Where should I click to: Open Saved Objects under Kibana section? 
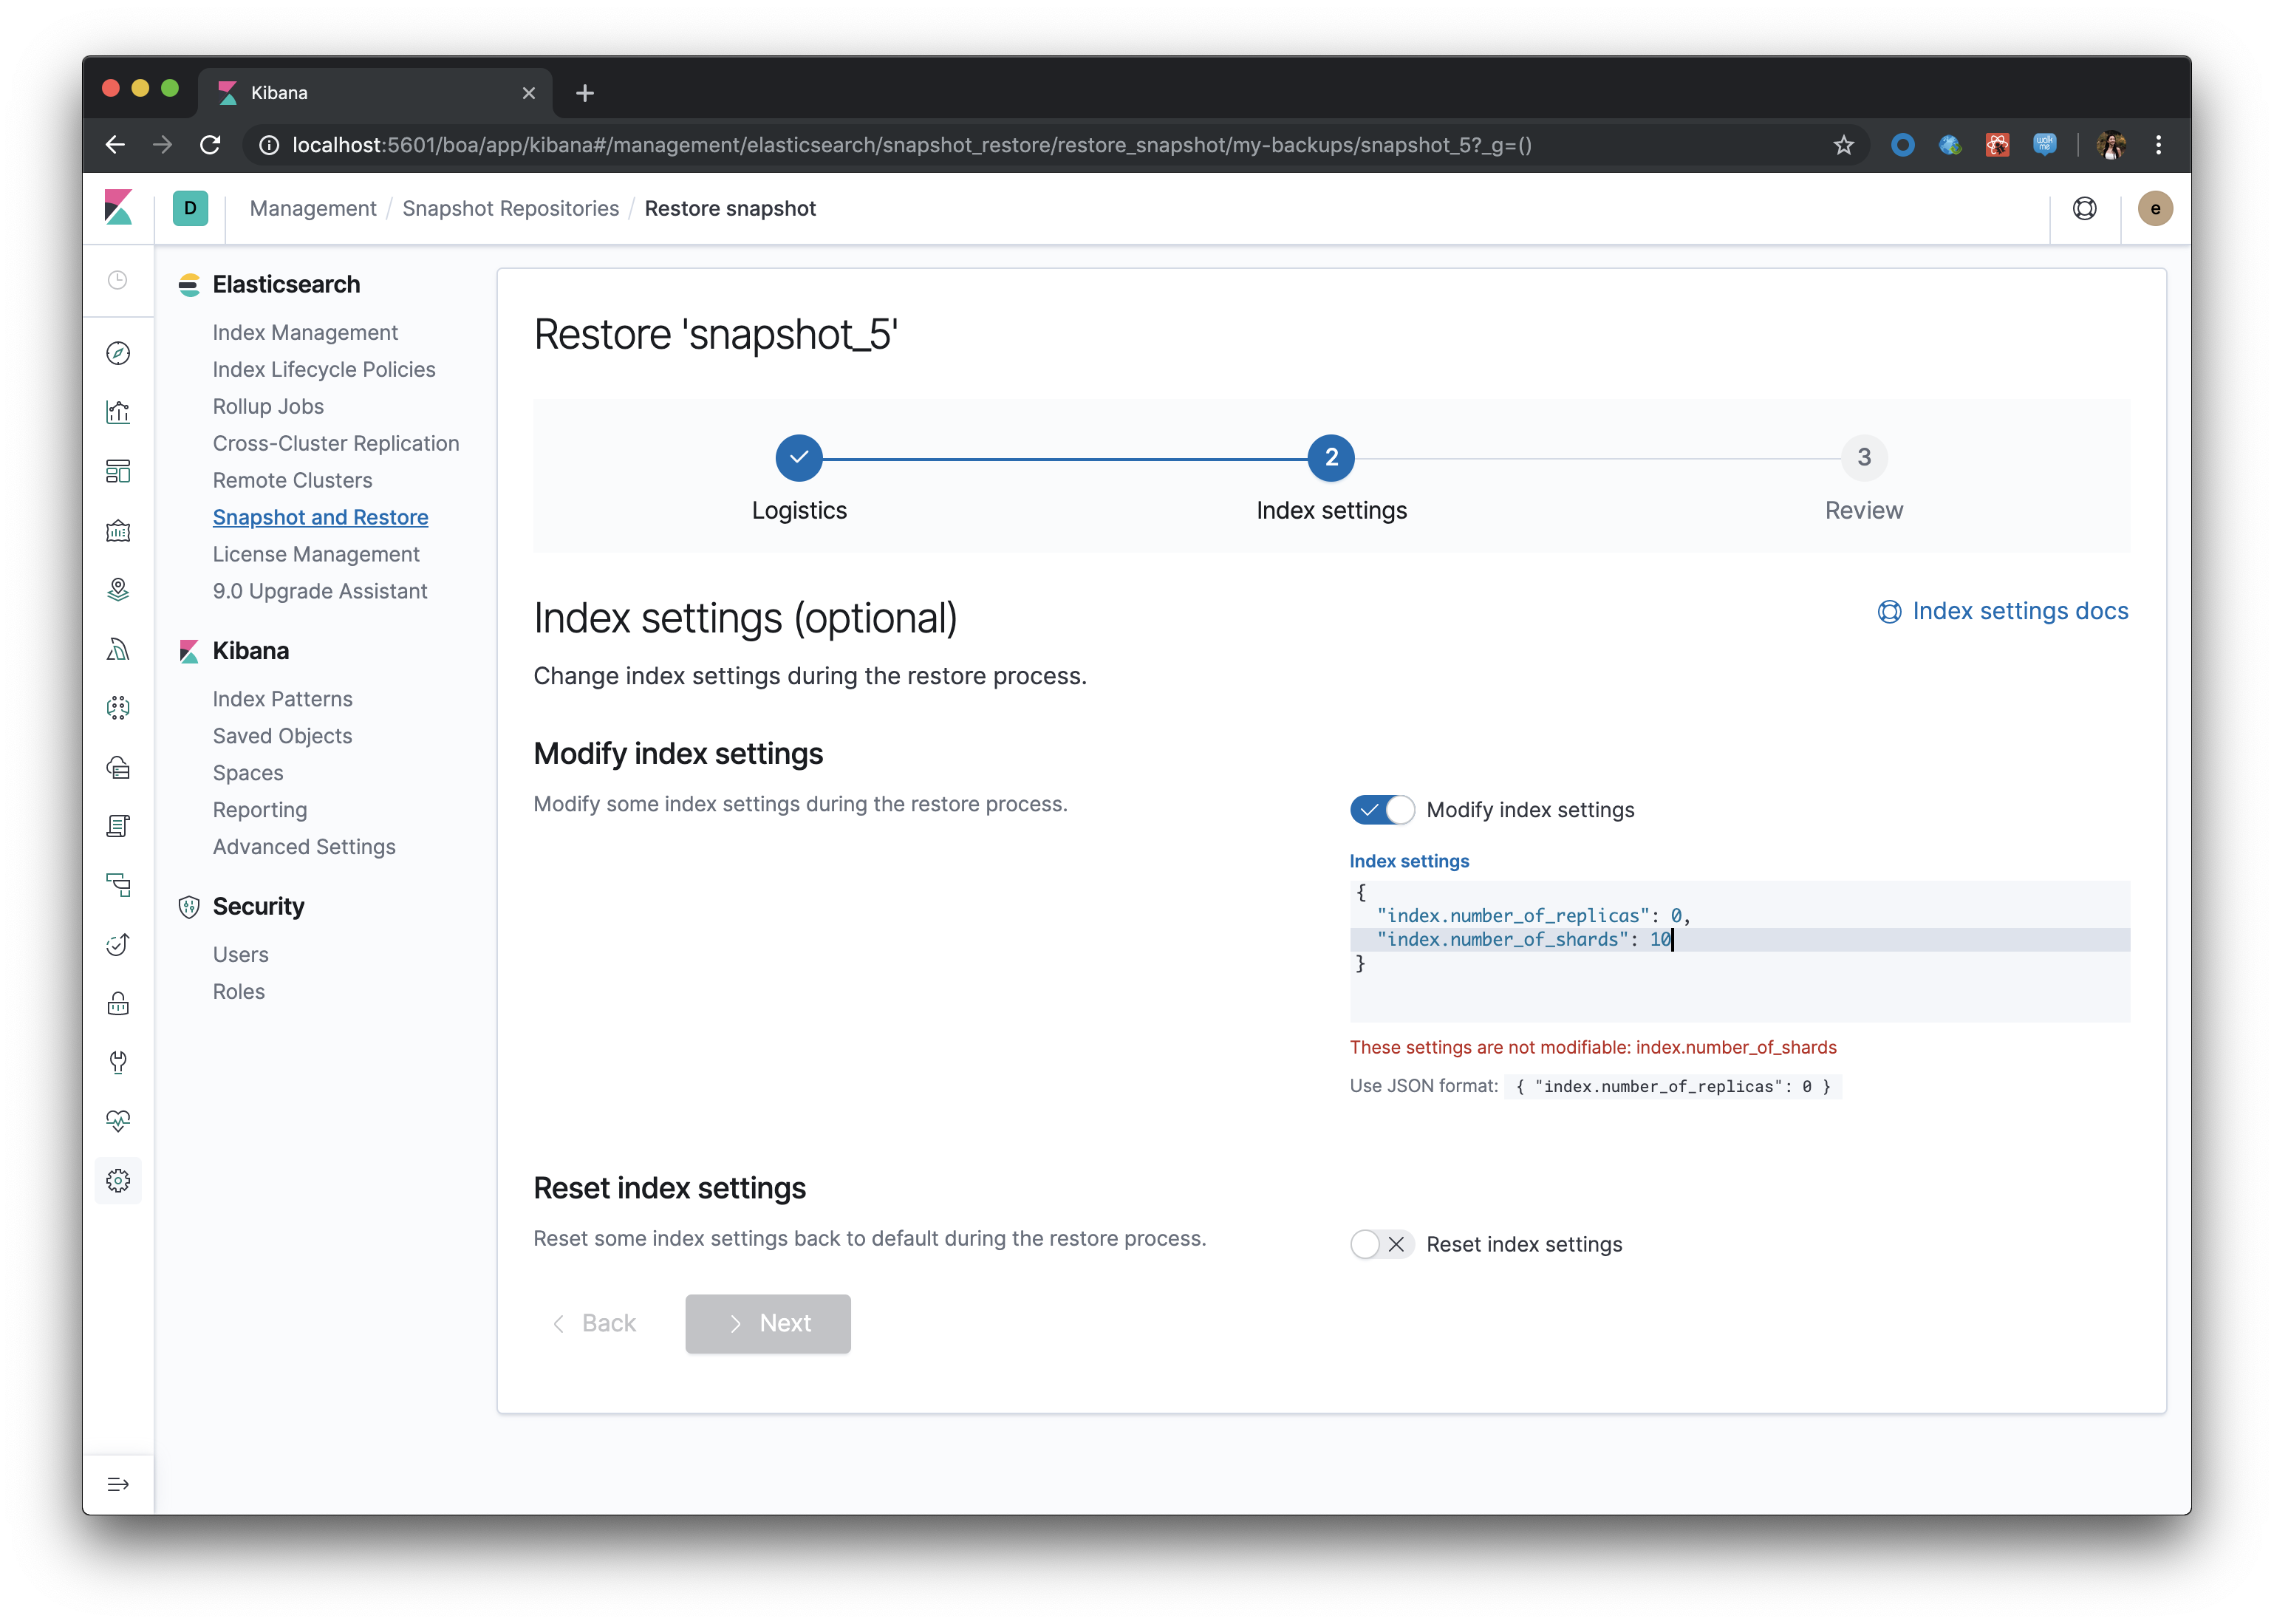click(282, 736)
